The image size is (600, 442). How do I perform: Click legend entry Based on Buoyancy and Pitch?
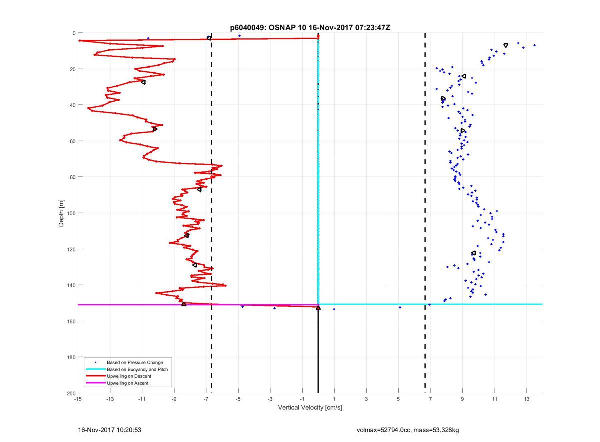(x=137, y=369)
